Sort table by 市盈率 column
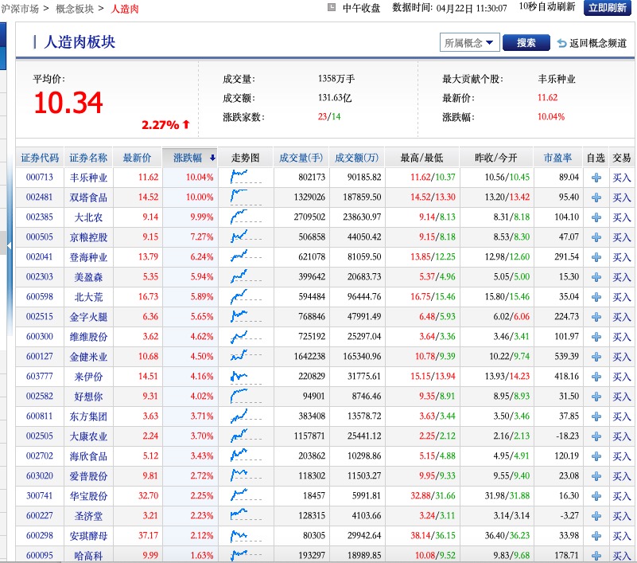This screenshot has height=563, width=637. 557,158
